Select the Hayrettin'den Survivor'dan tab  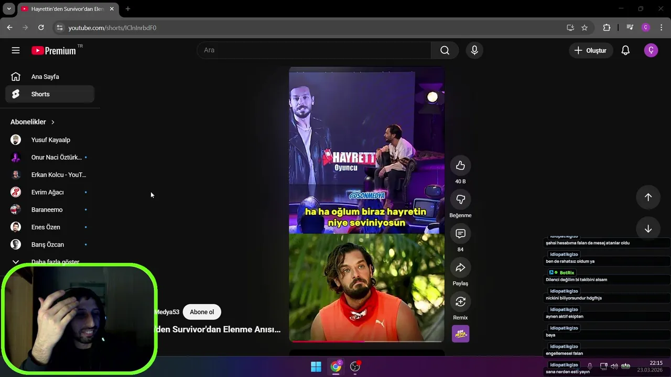click(68, 9)
